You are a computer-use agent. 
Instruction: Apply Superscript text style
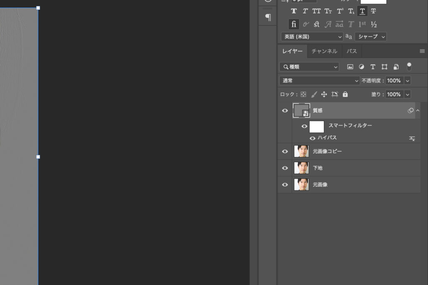point(340,11)
